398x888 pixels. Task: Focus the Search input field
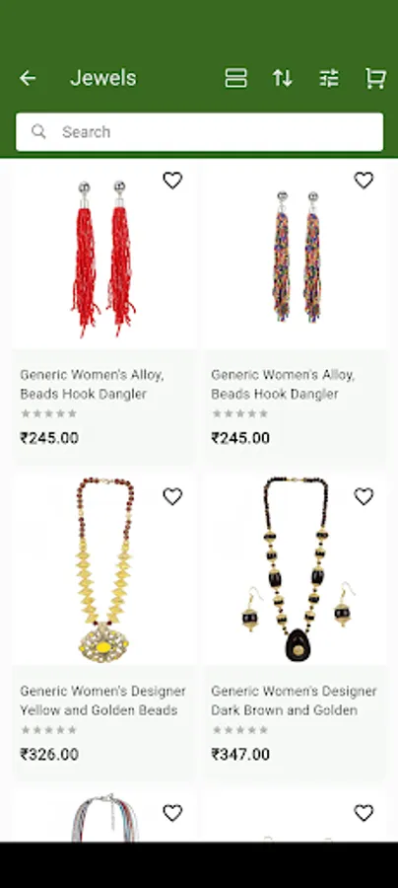(x=199, y=132)
